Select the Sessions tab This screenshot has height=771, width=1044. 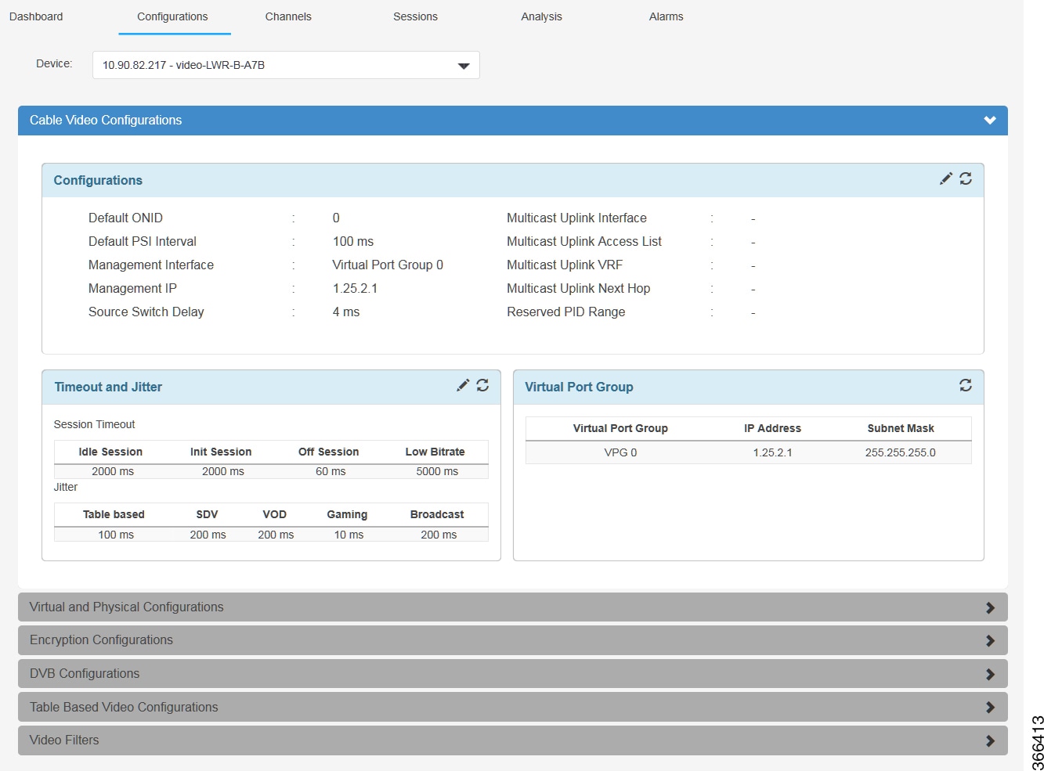(x=414, y=16)
